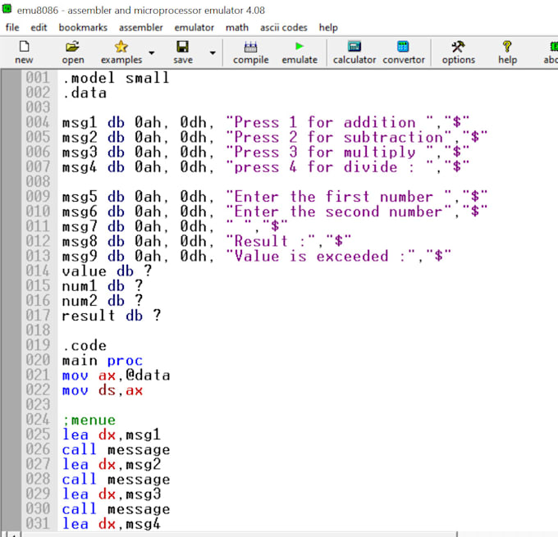This screenshot has height=537, width=558.
Task: Open the base convertor icon
Action: pyautogui.click(x=403, y=46)
